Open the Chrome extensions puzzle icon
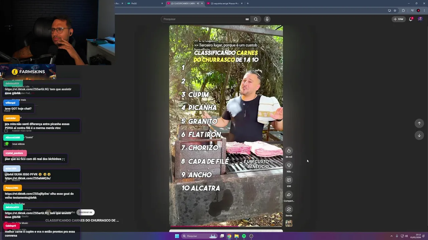The width and height of the screenshot is (428, 240). coord(403,10)
